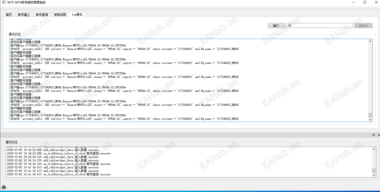Click the port input field showing 80

click(x=320, y=25)
